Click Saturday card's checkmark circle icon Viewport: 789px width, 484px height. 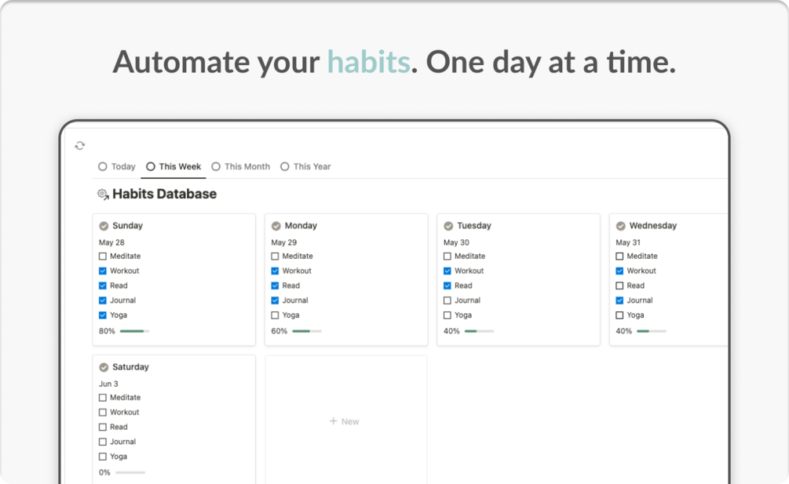click(x=104, y=367)
